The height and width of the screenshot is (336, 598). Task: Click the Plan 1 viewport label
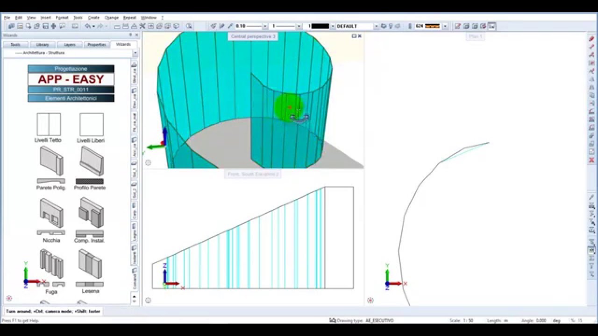coord(475,36)
